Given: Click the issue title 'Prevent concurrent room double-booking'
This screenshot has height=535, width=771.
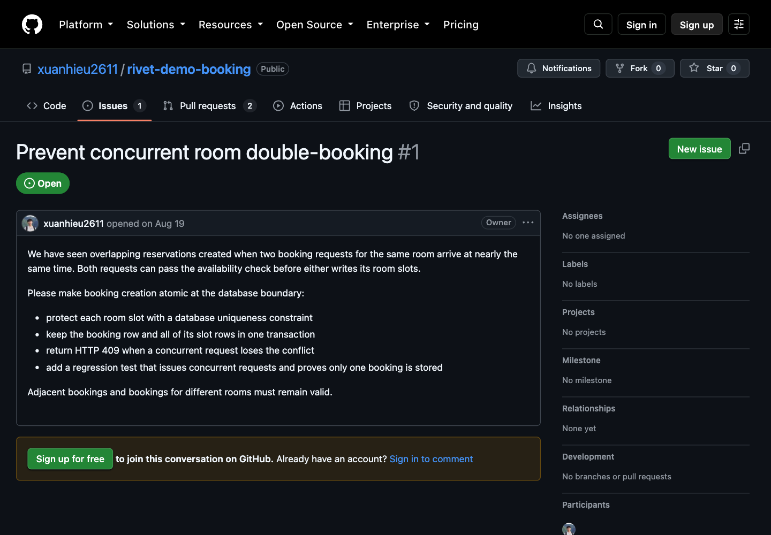Looking at the screenshot, I should pos(205,152).
